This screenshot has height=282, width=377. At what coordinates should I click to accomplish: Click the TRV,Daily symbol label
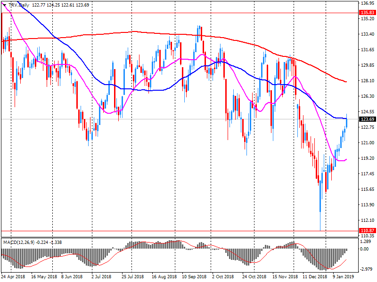coord(19,5)
